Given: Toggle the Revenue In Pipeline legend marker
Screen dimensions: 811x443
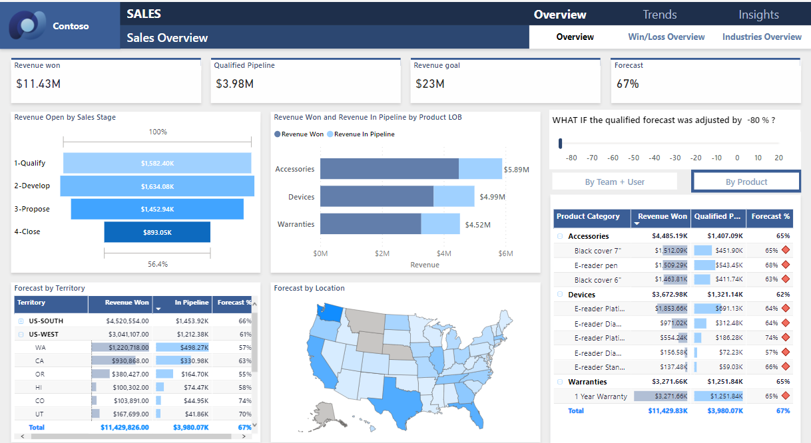Looking at the screenshot, I should 330,134.
